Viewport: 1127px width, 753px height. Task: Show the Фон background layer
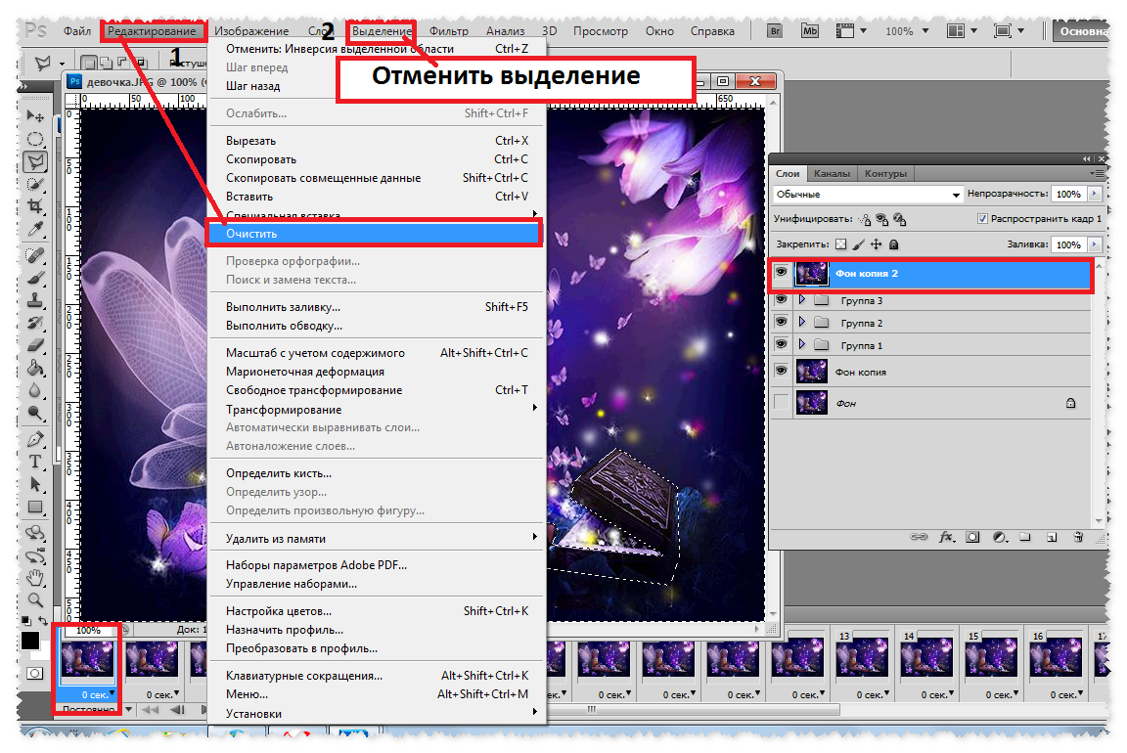click(x=782, y=402)
